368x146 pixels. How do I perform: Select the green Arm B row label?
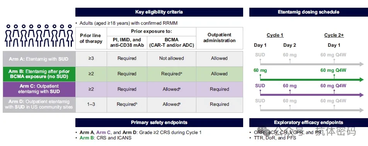click(x=39, y=74)
